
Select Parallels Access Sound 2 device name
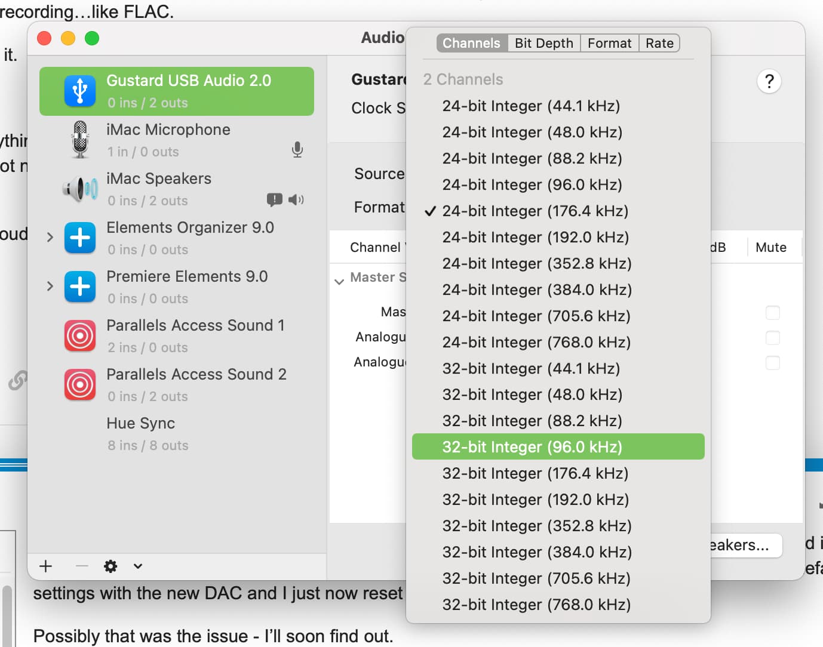[196, 374]
